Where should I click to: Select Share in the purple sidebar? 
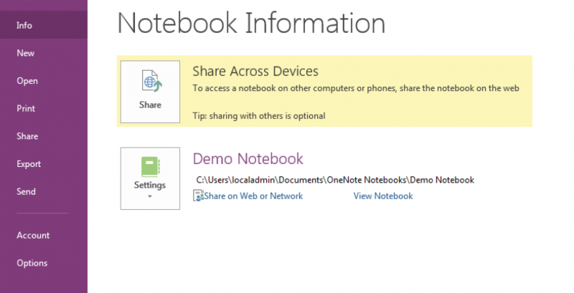pos(27,136)
